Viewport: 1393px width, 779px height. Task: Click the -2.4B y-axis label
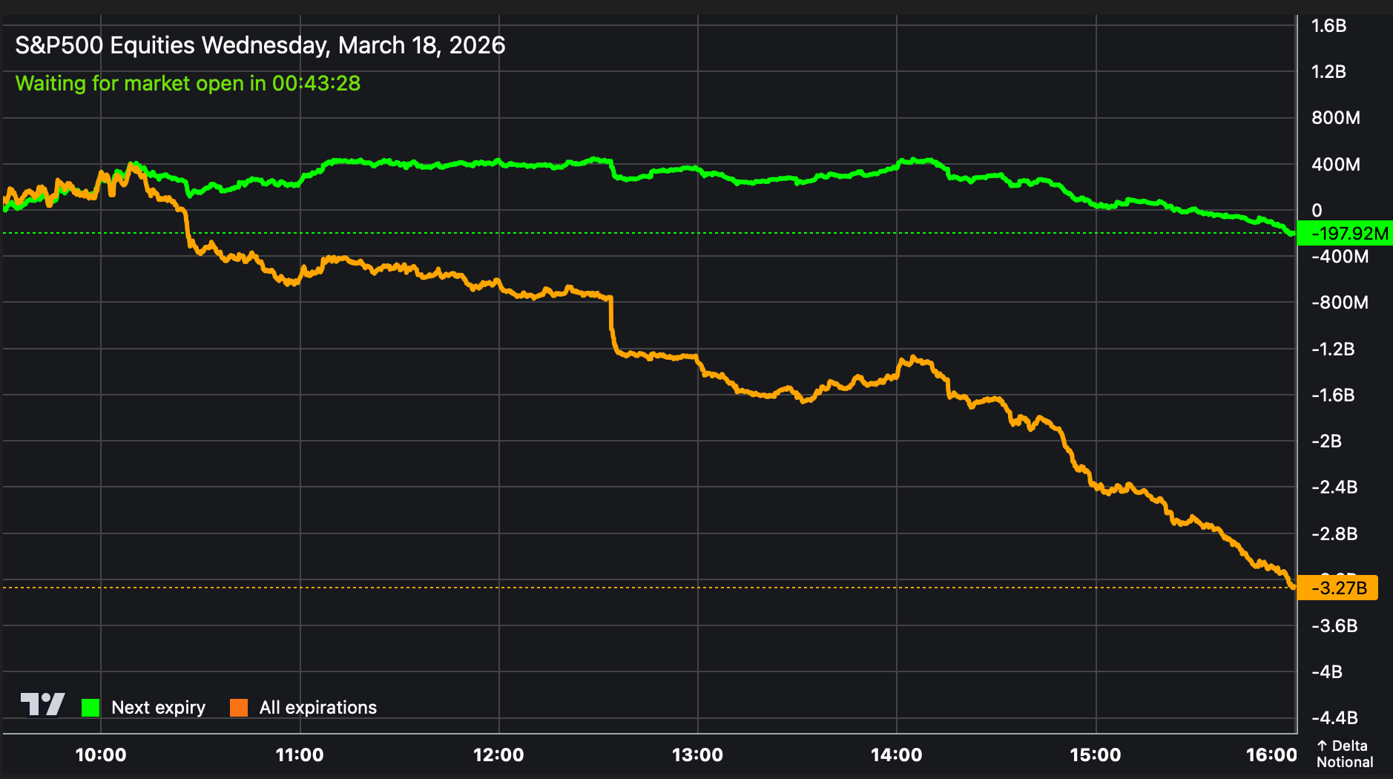point(1334,487)
